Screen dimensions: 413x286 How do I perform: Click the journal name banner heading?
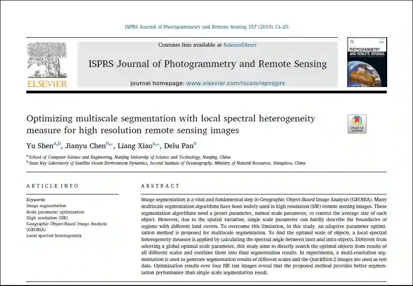tap(208, 64)
